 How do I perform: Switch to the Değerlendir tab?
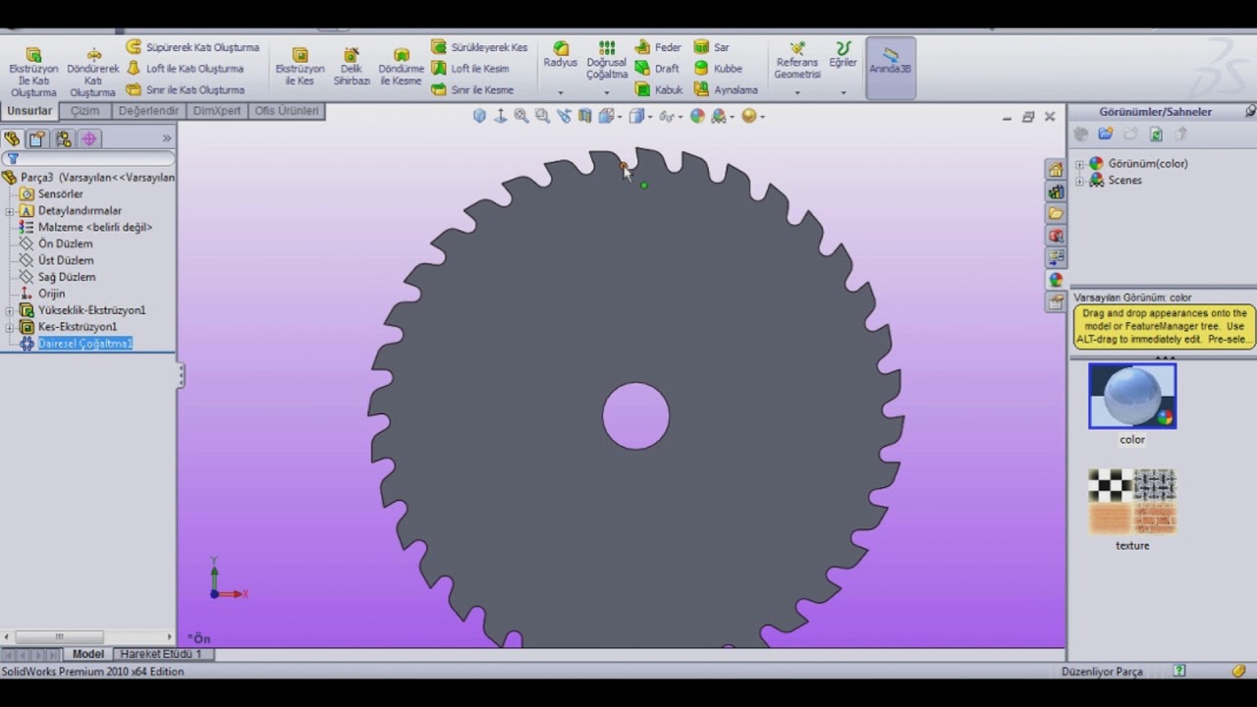(x=149, y=111)
